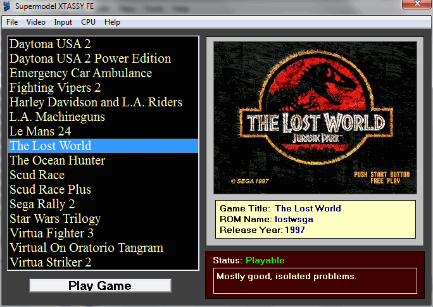Select The Ocean Hunter in the list
Image resolution: width=433 pixels, height=307 pixels.
(x=103, y=160)
